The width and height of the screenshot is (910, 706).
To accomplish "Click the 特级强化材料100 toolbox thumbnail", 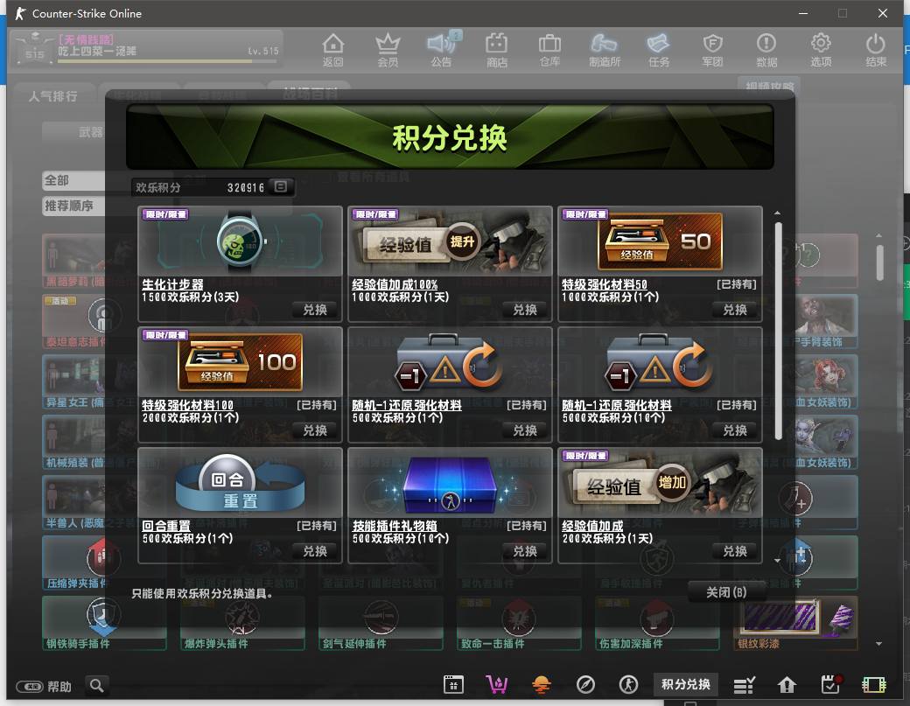I will coord(241,362).
